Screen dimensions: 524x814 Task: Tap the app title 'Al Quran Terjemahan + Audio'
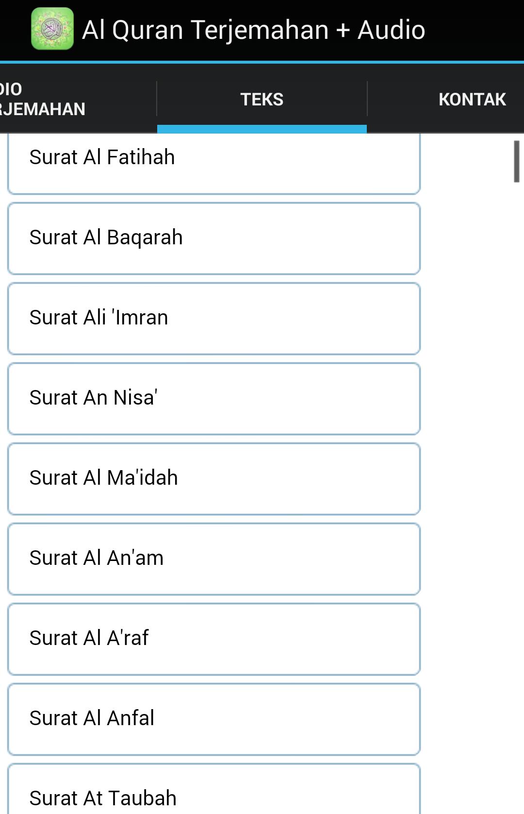click(x=254, y=30)
